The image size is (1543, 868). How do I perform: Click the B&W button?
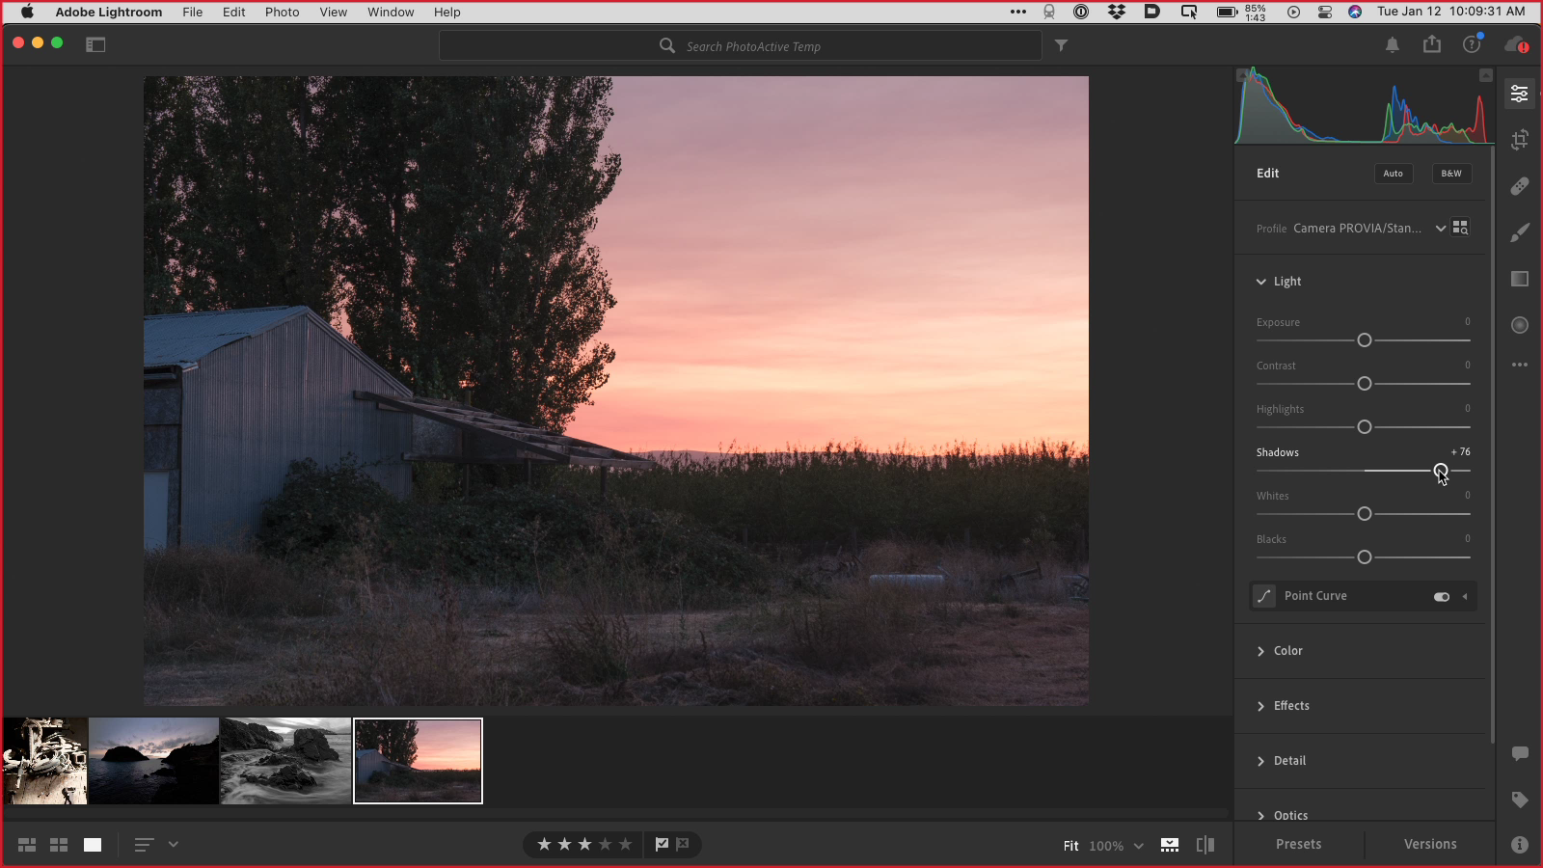[x=1451, y=174]
